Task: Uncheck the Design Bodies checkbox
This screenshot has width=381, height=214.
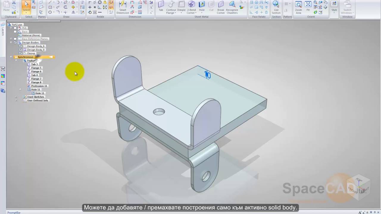Action: [15, 43]
